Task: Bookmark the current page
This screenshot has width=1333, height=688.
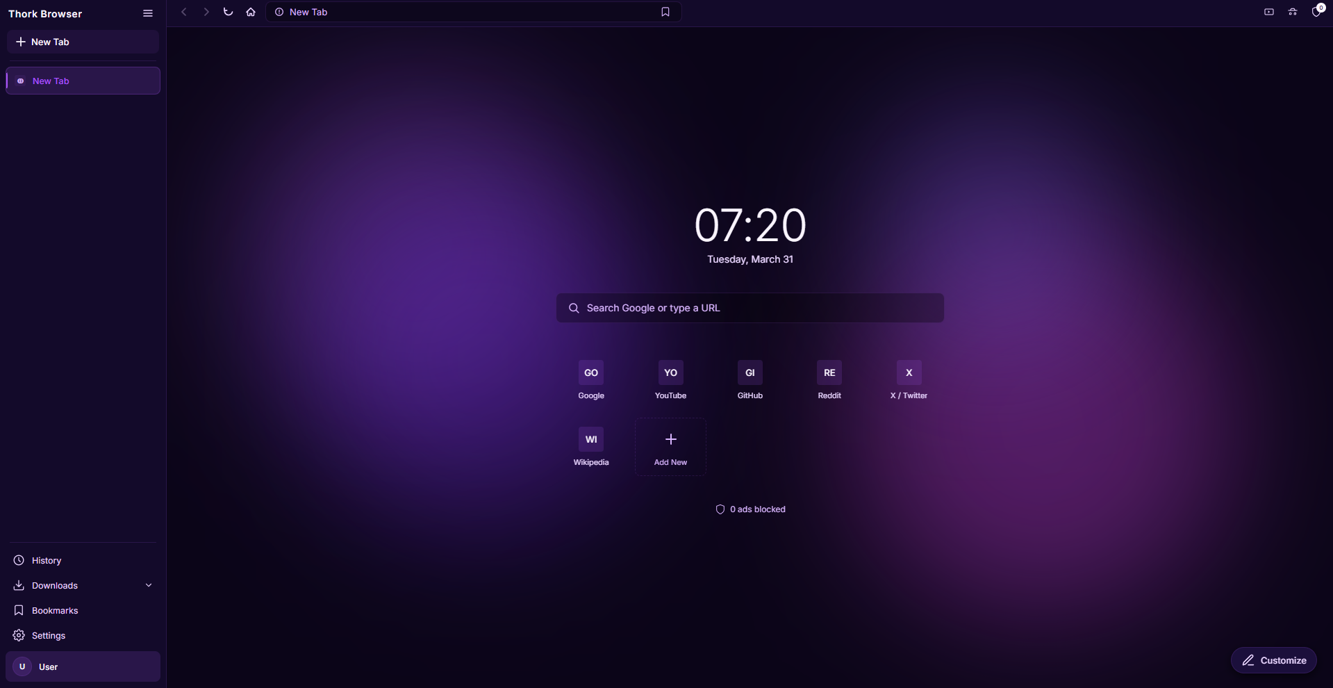Action: (x=665, y=12)
